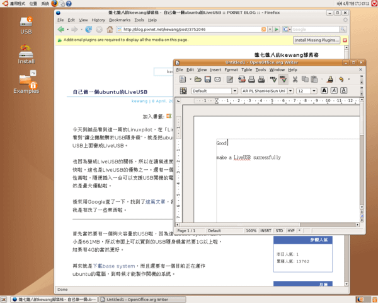
Task: Open the Install desktop icon
Action: pyautogui.click(x=26, y=54)
